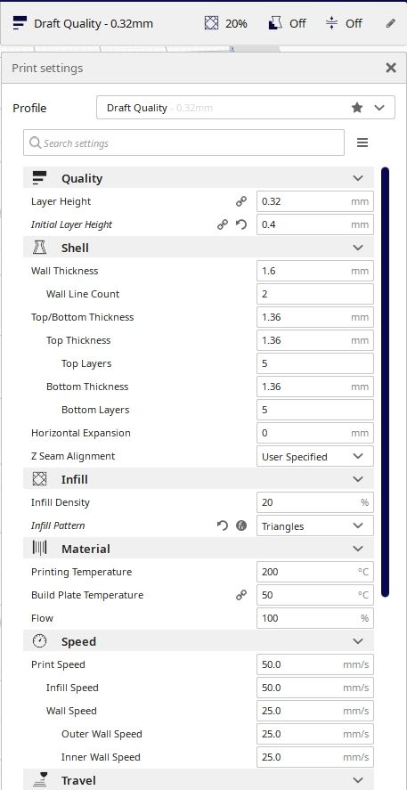Edit the Flow percentage value
The height and width of the screenshot is (790, 407).
315,619
